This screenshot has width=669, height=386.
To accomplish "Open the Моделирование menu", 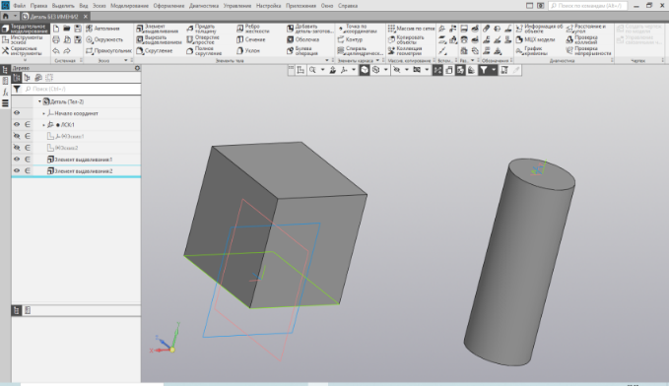I will coord(129,6).
